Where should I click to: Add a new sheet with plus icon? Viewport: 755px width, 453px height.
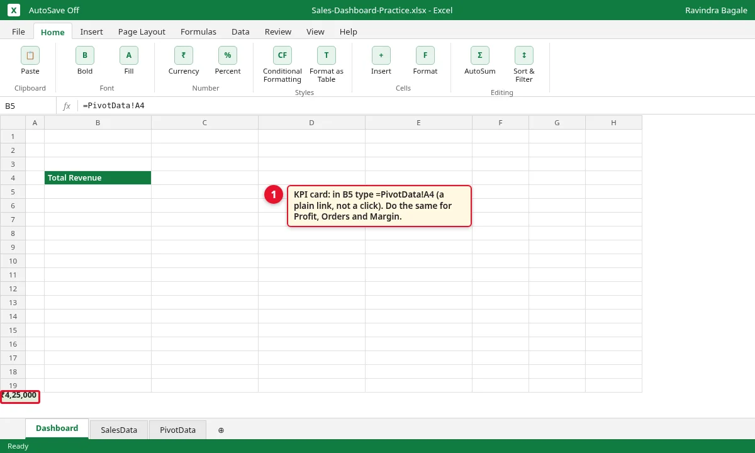(221, 430)
